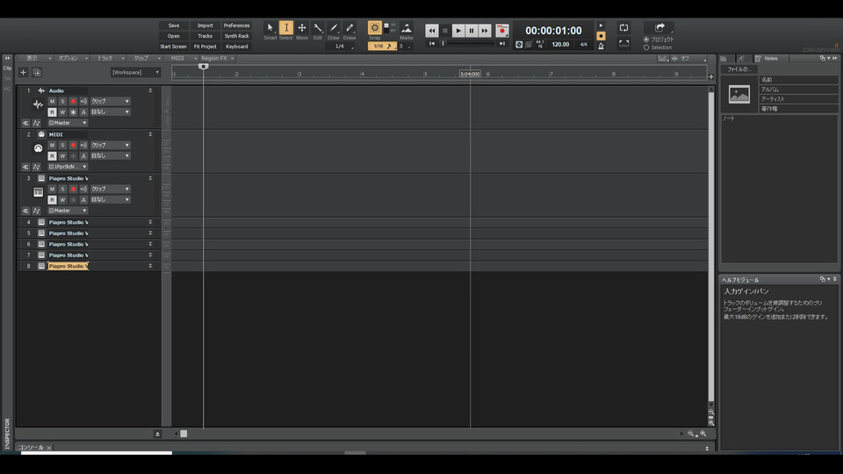Open the draw duration 1/4 dropdown
This screenshot has width=843, height=474.
click(341, 47)
